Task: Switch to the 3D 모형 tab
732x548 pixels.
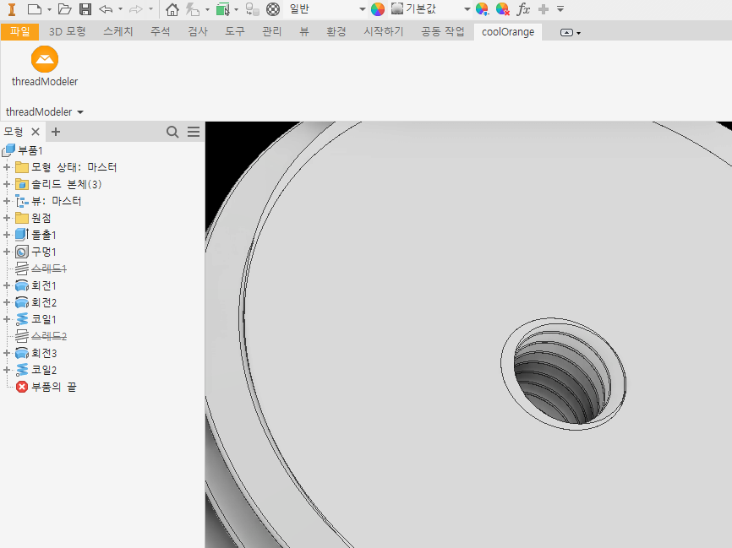Action: pos(68,31)
